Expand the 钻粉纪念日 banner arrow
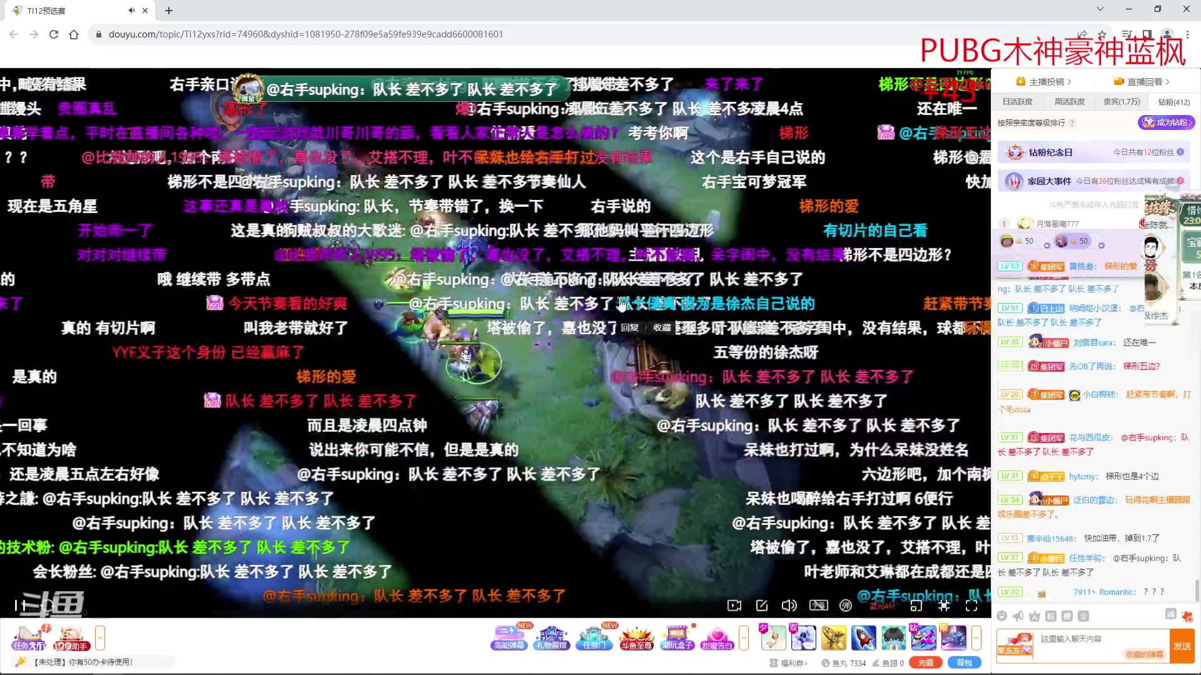 coord(1180,152)
